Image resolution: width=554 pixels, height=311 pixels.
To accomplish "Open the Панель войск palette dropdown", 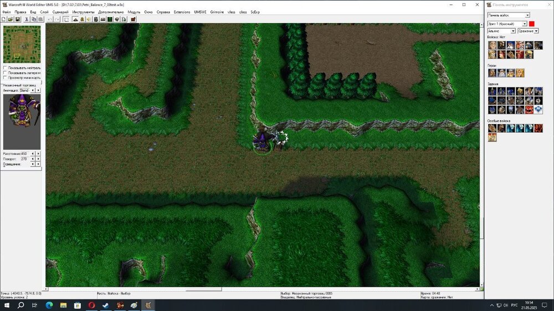I will tap(508, 15).
